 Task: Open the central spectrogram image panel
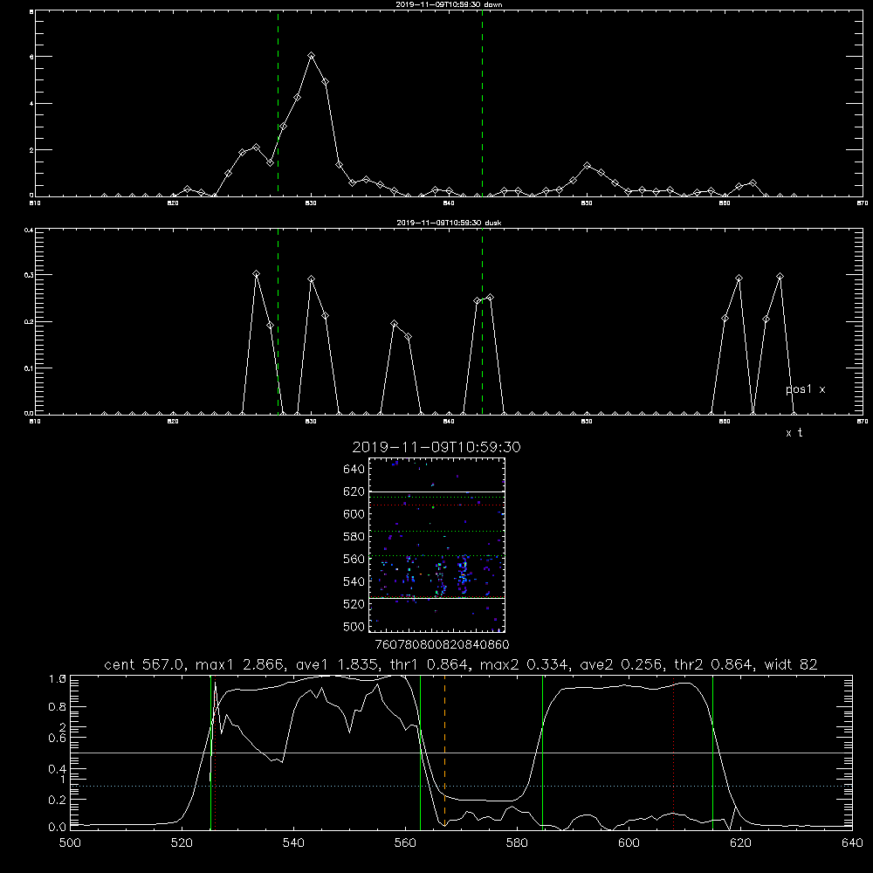(436, 545)
